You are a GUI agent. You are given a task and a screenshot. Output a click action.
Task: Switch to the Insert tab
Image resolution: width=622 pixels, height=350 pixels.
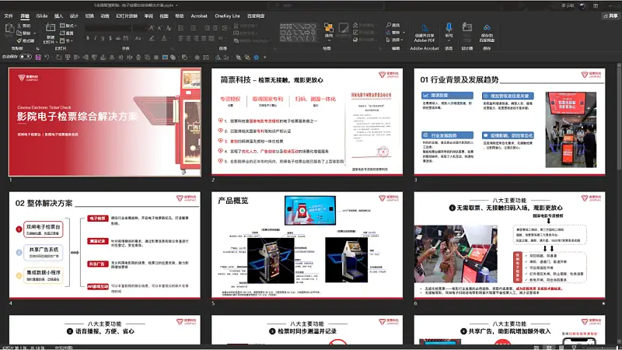click(x=59, y=16)
